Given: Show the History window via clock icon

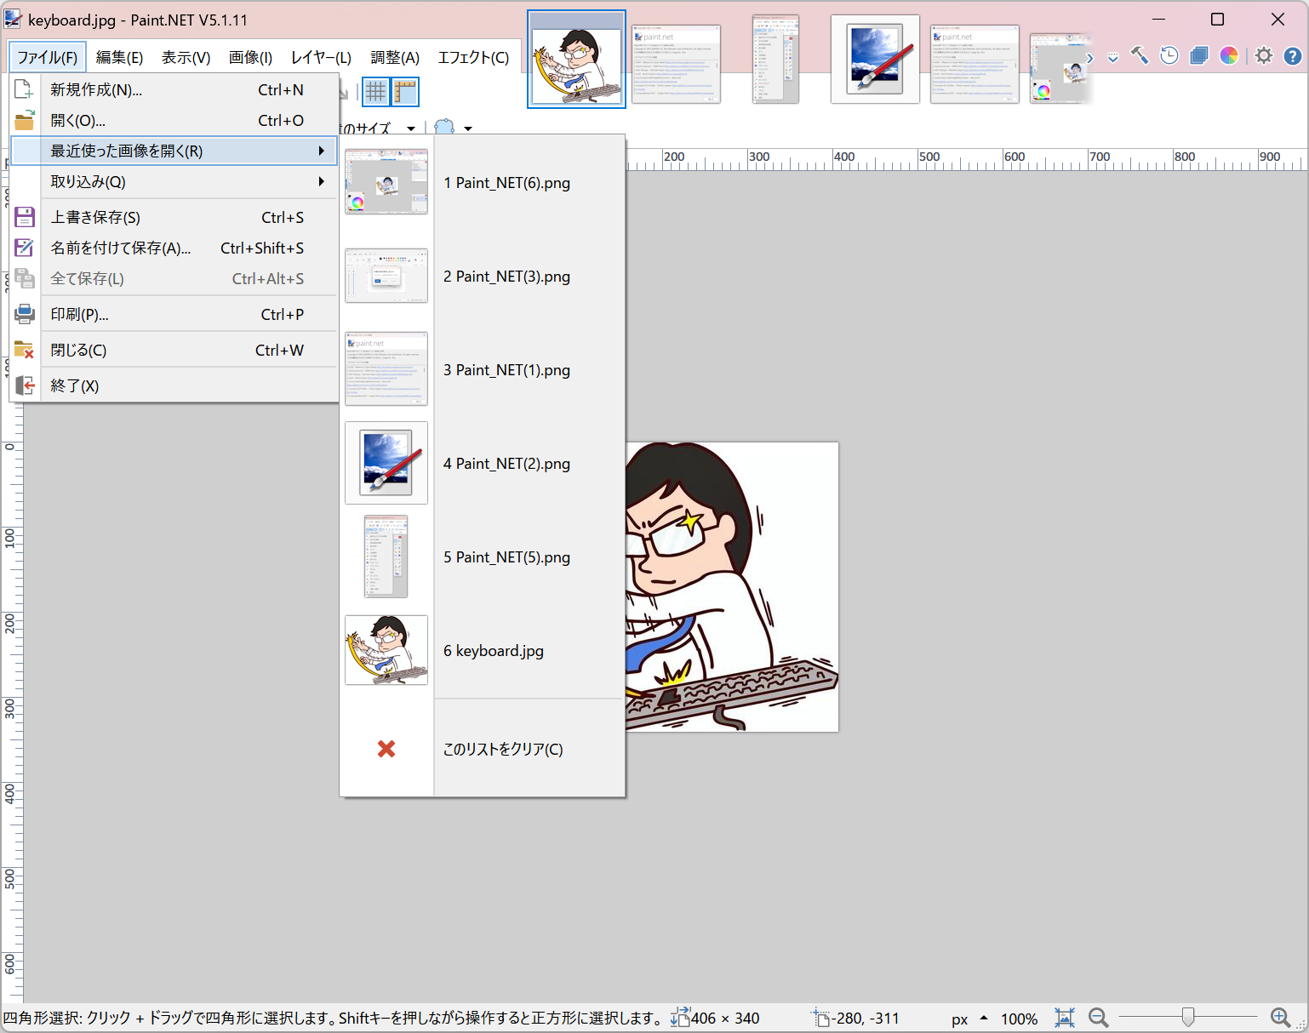Looking at the screenshot, I should coord(1169,56).
